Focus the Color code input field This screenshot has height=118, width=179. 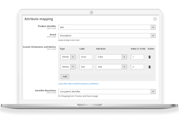(86, 57)
